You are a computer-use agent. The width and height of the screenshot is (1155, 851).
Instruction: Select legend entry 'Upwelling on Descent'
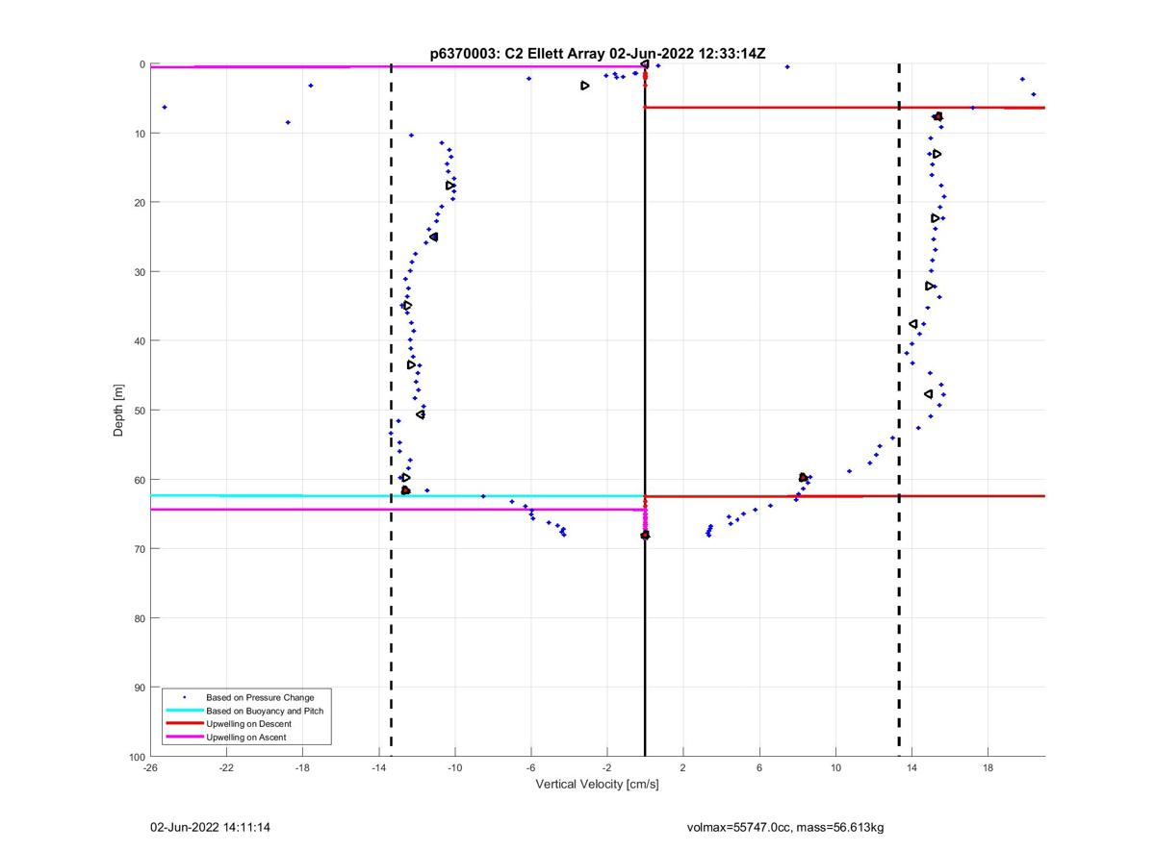[248, 724]
